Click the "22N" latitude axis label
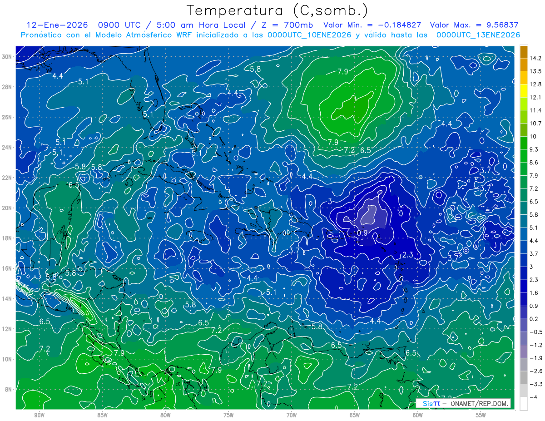 [x=8, y=178]
